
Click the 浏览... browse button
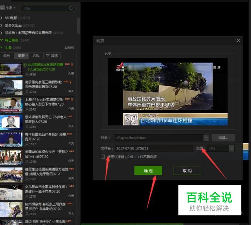pyautogui.click(x=223, y=138)
